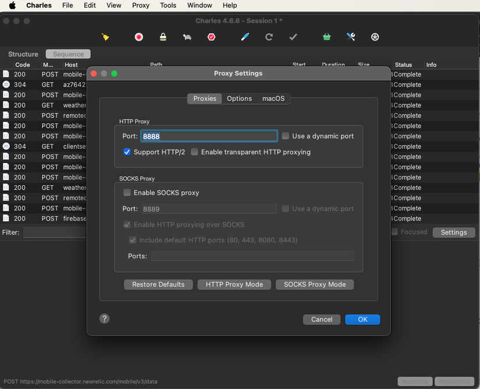Toggle breakpoints using the stop-sign icon

pos(211,37)
